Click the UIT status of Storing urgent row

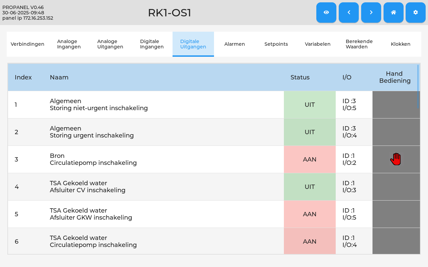coord(310,132)
